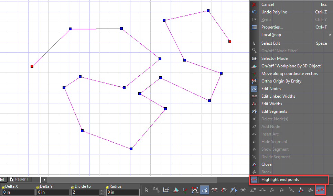The height and width of the screenshot is (196, 333).
Task: Click Ortho Origin By Entity toolbar icon
Action: point(195,189)
